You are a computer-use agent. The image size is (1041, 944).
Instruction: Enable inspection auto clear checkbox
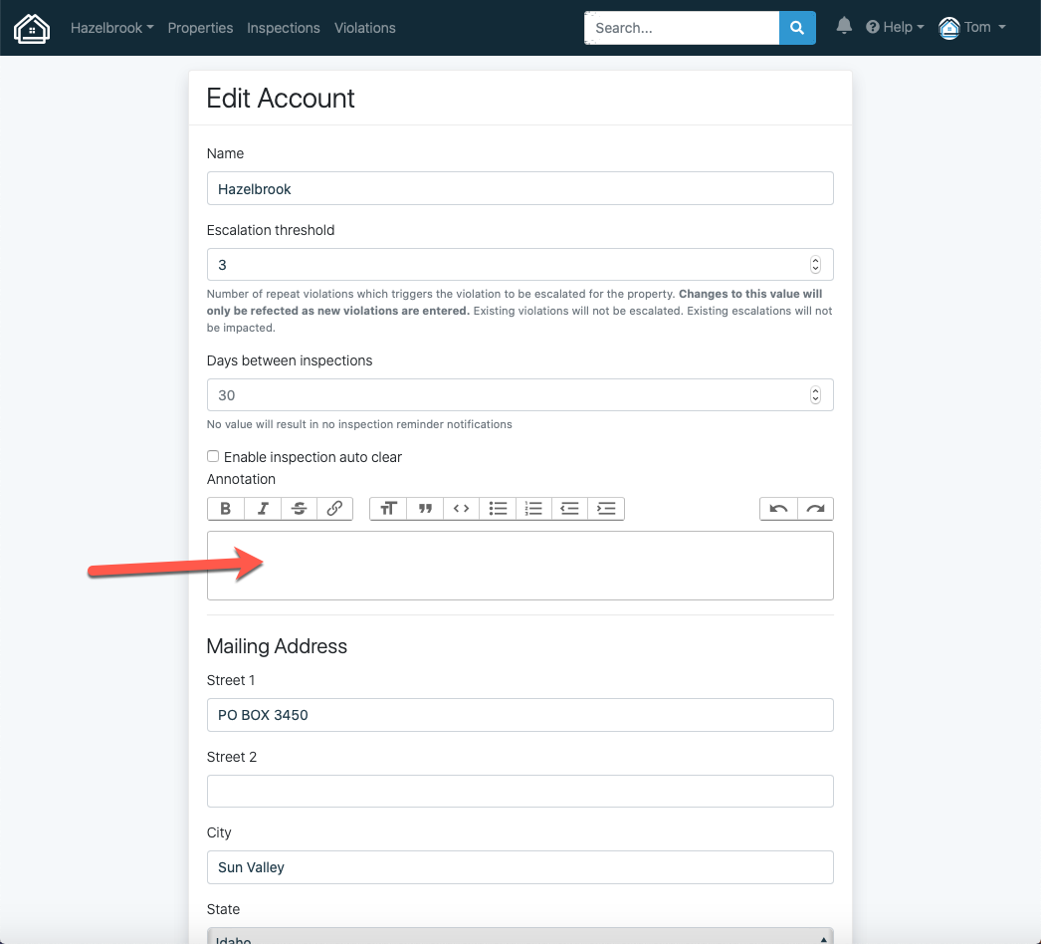[212, 456]
